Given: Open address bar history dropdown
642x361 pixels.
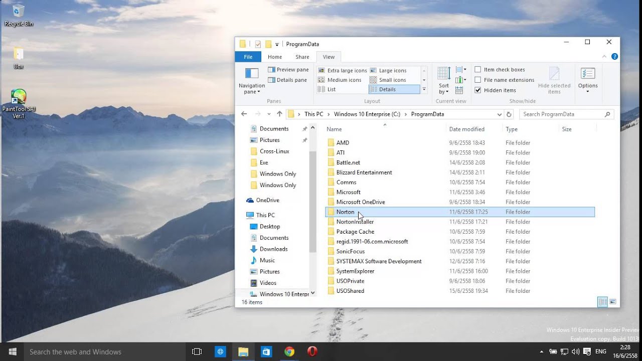Looking at the screenshot, I should tap(499, 114).
